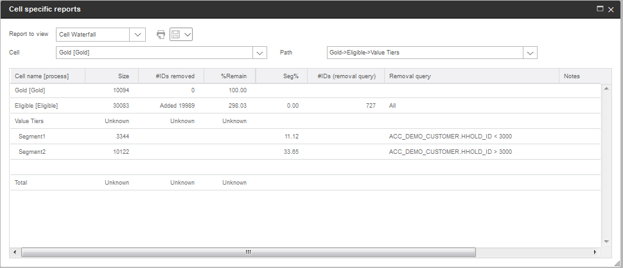Maximize the Cell specific reports dialog
Image resolution: width=623 pixels, height=268 pixels.
(x=600, y=9)
